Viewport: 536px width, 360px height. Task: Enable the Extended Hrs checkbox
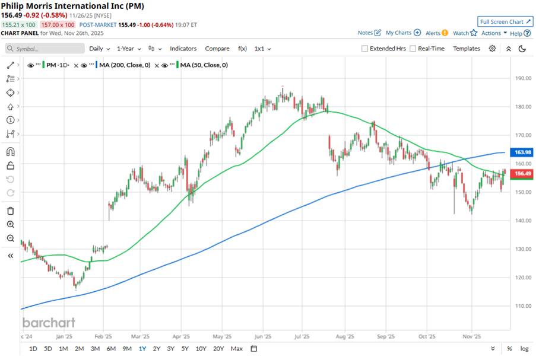click(365, 49)
